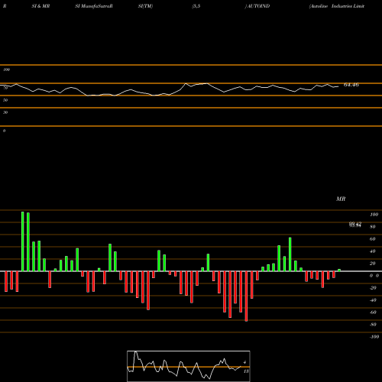Viewport: 382px width, 382px height.
Task: Click the MR value label near 80
Action: coord(355,225)
